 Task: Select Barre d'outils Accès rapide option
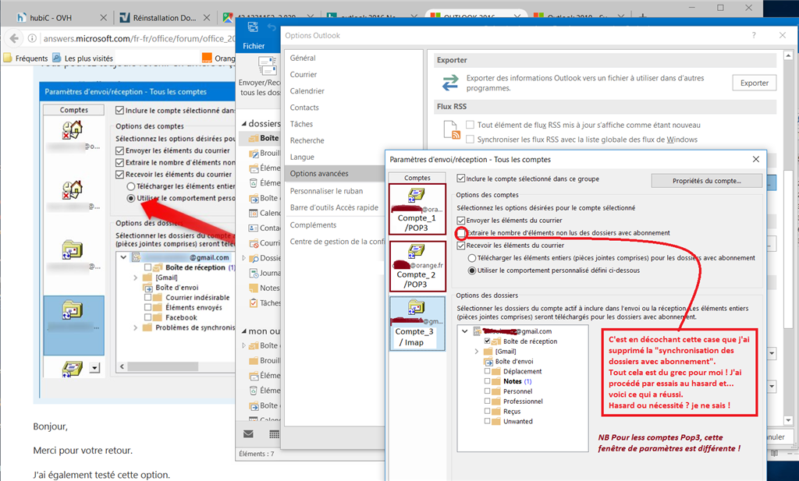click(334, 207)
